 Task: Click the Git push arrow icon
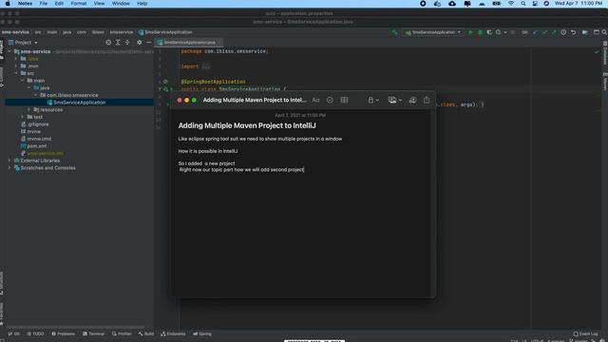coord(554,32)
